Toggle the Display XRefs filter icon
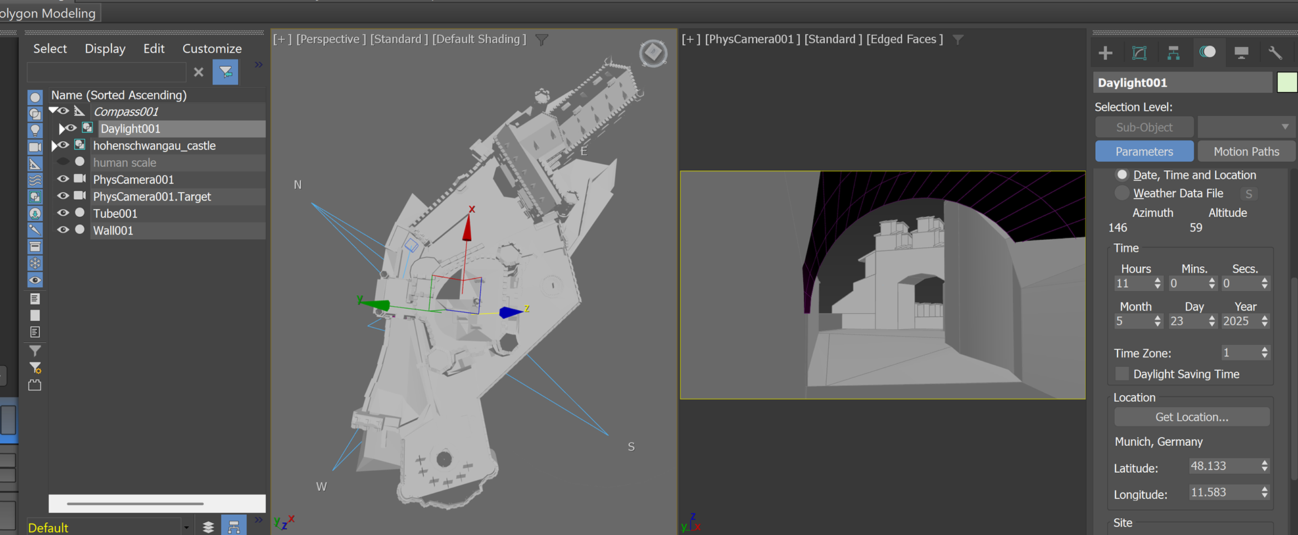1298x535 pixels. (35, 213)
